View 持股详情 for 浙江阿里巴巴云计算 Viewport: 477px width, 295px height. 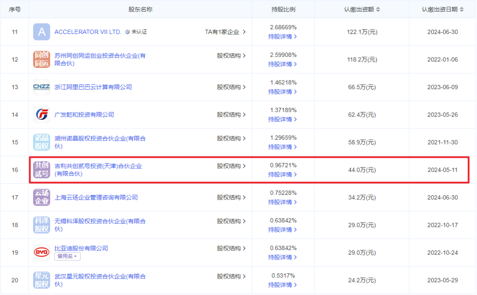[x=283, y=92]
